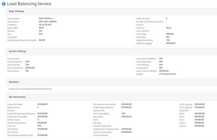Select the IP address 10.12.20.205
The width and height of the screenshot is (217, 140).
tap(45, 25)
